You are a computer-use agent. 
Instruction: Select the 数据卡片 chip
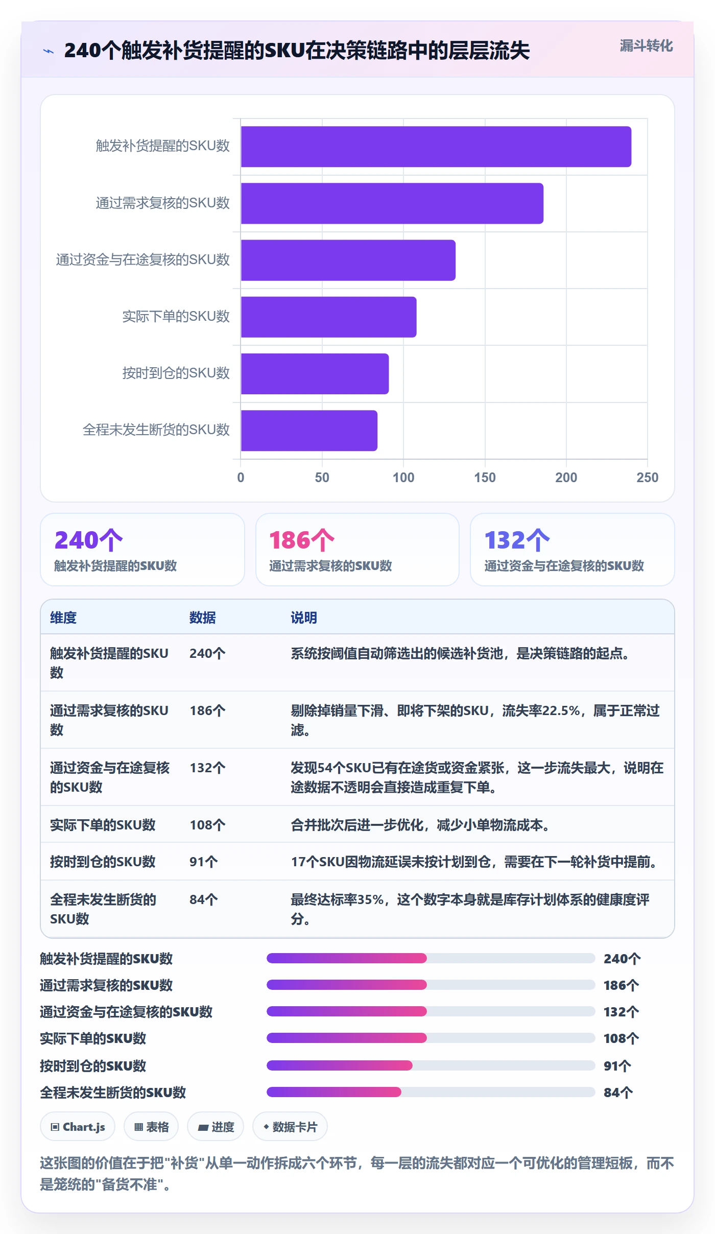click(x=290, y=1126)
